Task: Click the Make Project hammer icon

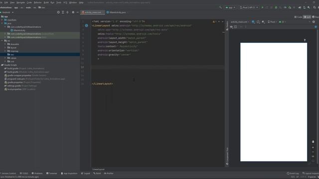Action: click(220, 7)
